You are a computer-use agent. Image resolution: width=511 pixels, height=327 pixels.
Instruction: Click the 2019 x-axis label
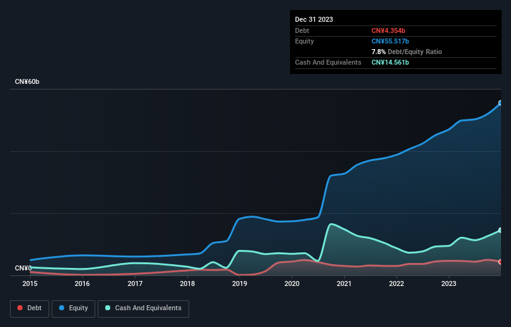click(x=240, y=283)
